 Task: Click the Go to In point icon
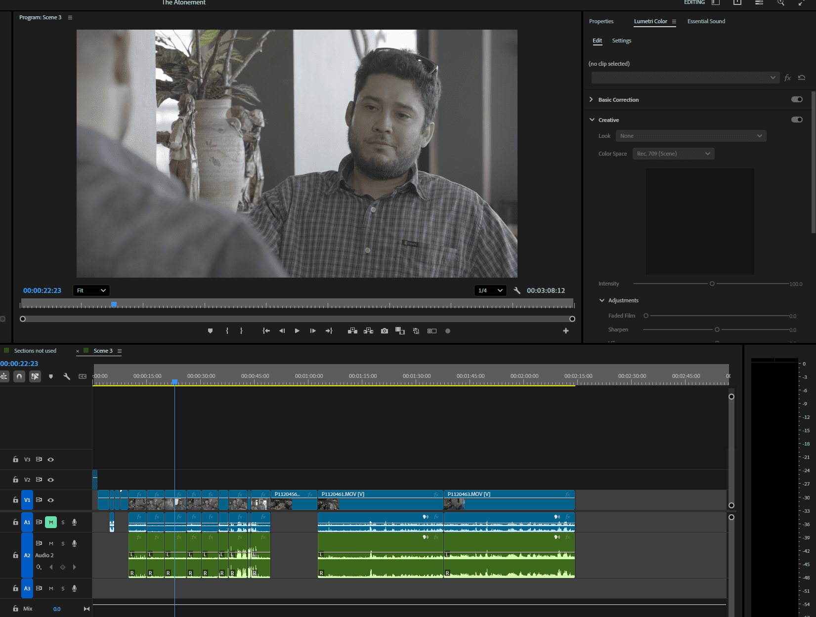[x=266, y=331]
